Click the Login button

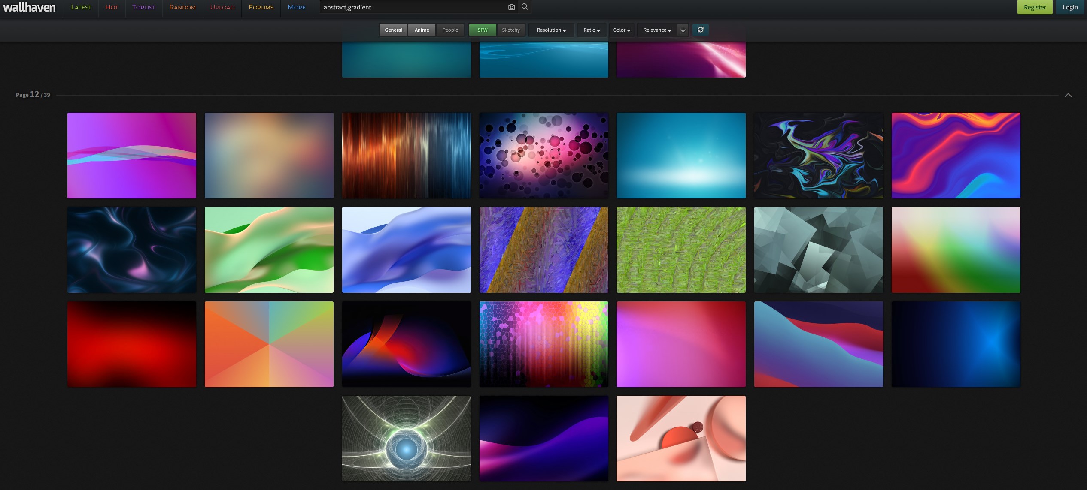point(1070,7)
